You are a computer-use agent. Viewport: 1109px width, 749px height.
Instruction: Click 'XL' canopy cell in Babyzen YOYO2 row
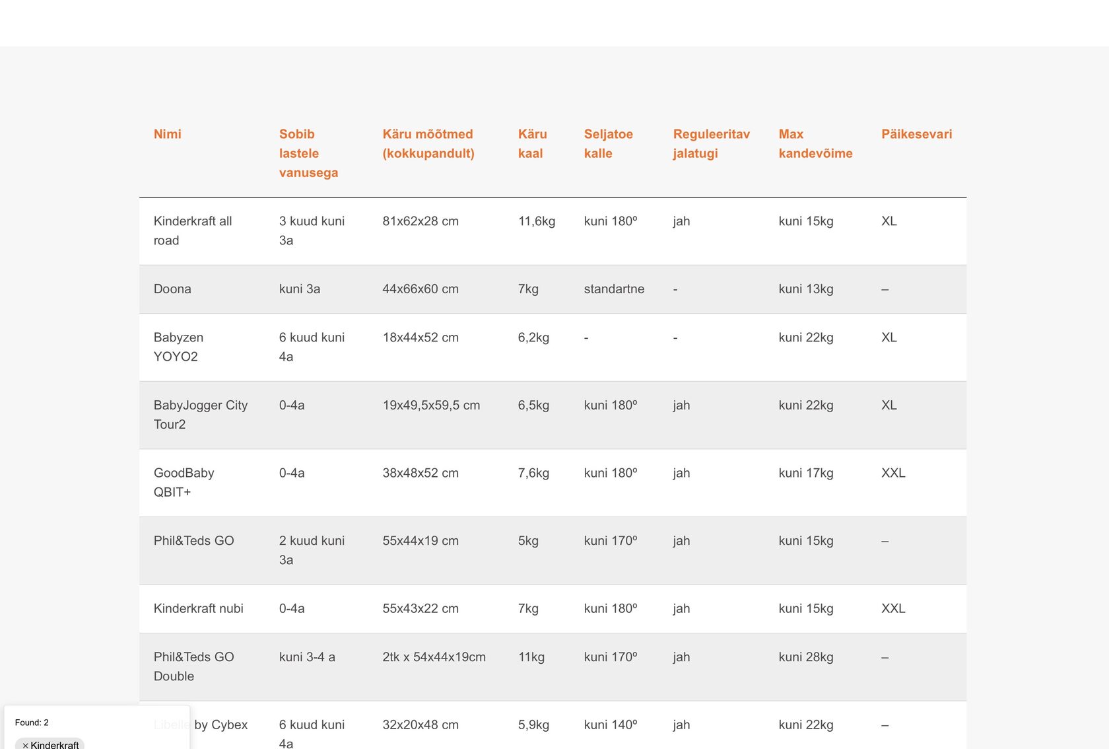(x=889, y=338)
